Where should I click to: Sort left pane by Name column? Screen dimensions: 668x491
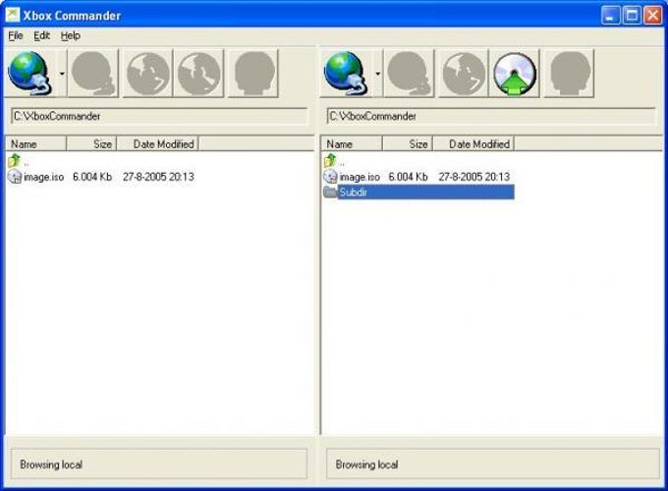tap(35, 144)
